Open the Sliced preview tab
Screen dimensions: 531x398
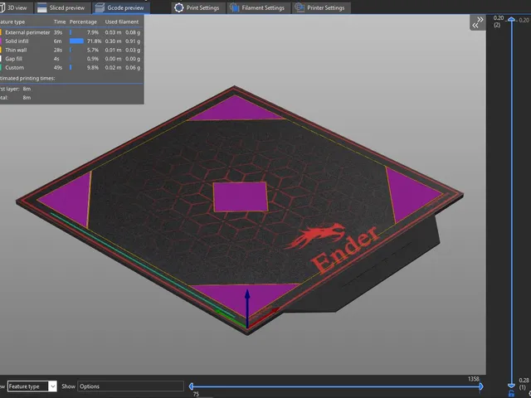[x=62, y=7]
